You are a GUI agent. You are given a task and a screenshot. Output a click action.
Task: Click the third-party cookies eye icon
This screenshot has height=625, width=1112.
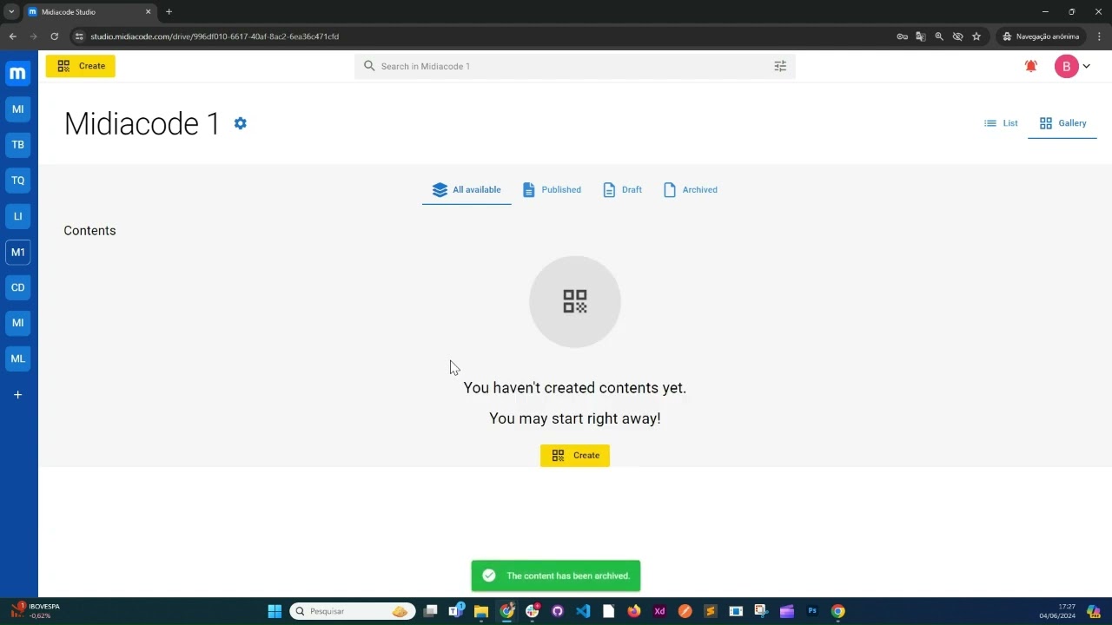pyautogui.click(x=957, y=36)
